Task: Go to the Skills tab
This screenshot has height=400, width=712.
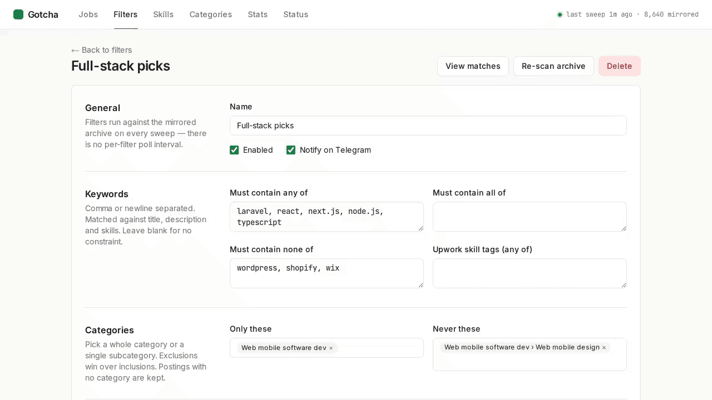Action: pyautogui.click(x=164, y=14)
